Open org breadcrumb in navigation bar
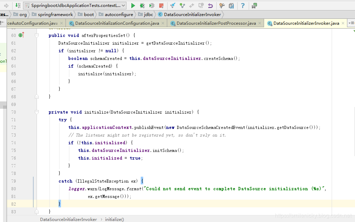The width and height of the screenshot is (355, 222). point(20,15)
